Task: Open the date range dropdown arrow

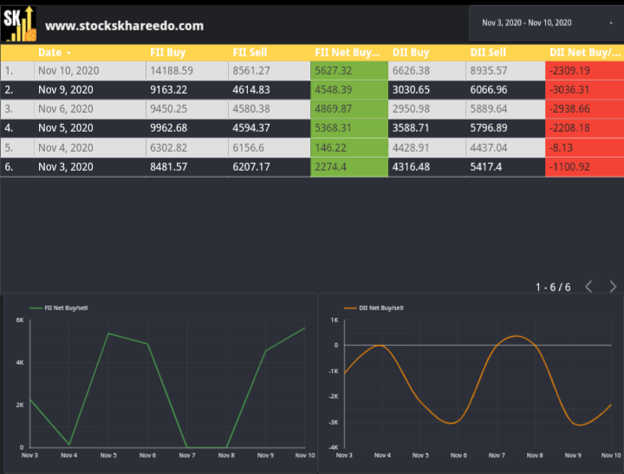Action: coord(611,23)
